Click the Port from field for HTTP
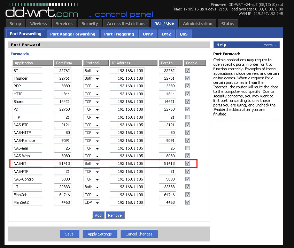 pyautogui.click(x=63, y=94)
